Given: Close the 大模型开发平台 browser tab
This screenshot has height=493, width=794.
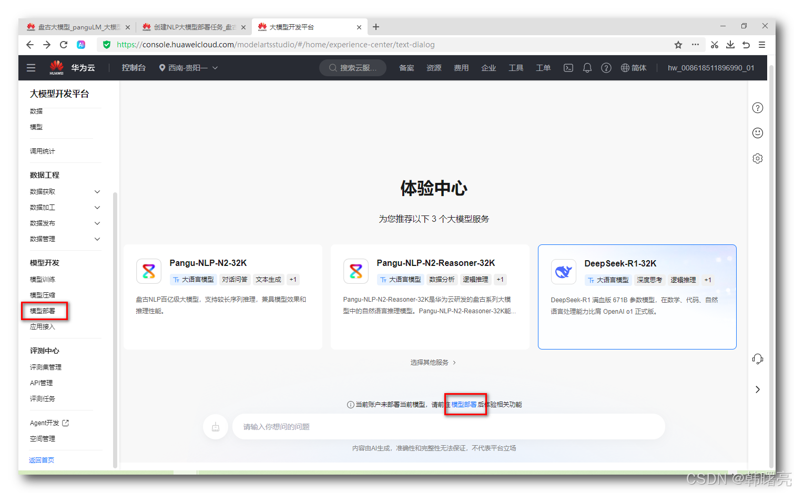Looking at the screenshot, I should click(359, 27).
